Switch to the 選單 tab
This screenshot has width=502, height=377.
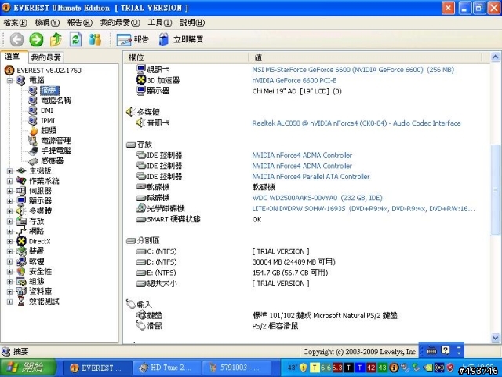point(13,57)
